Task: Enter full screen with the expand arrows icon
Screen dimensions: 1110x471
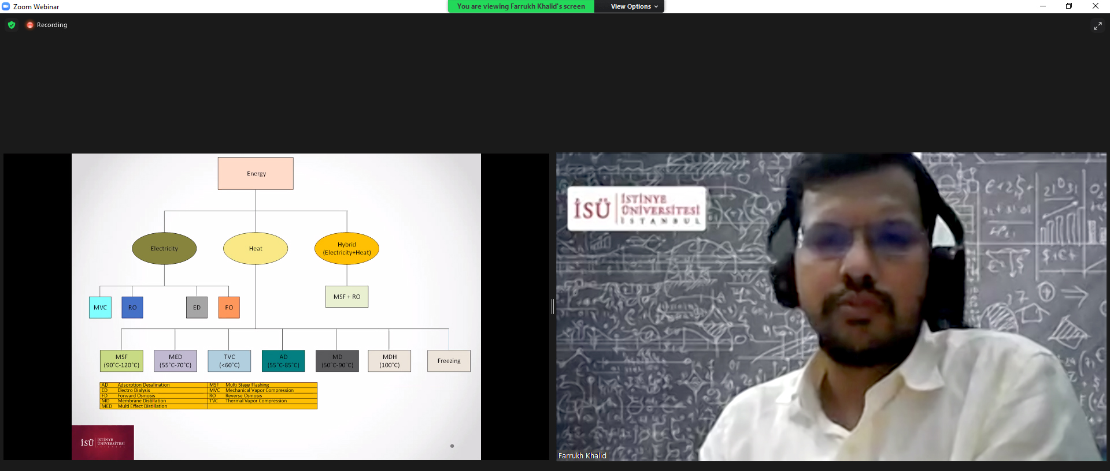Action: click(1097, 26)
